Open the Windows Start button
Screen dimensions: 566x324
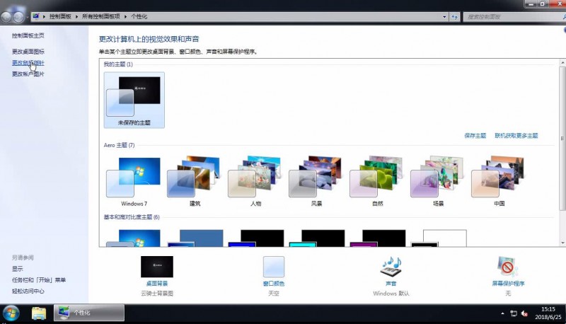point(11,313)
